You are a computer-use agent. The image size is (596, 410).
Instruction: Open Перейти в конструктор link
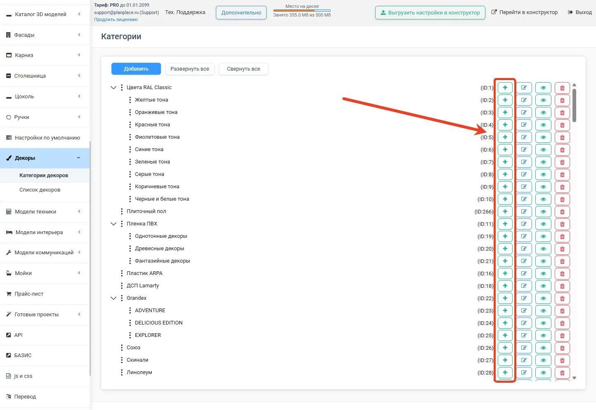click(x=525, y=12)
